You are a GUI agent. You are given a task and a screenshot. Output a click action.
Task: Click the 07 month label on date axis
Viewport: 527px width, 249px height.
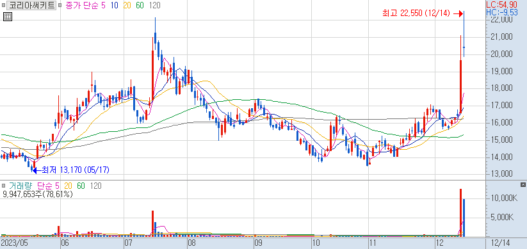click(x=128, y=243)
